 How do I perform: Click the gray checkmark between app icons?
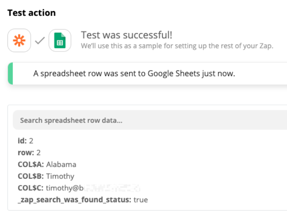40,41
